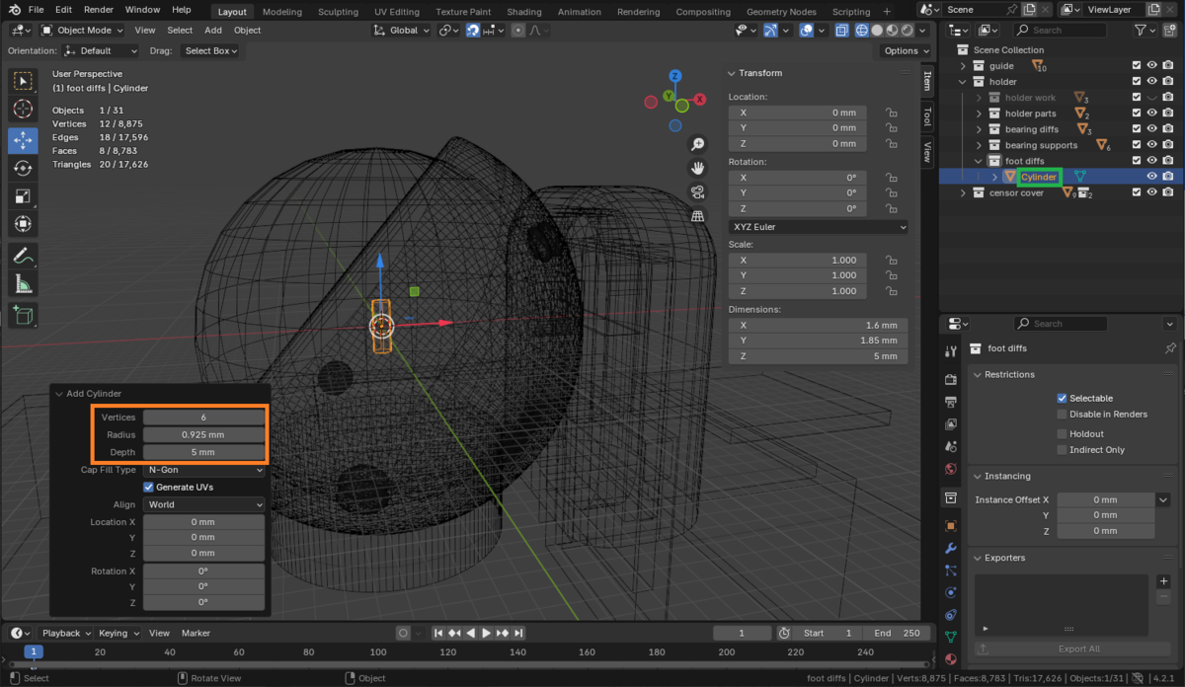Jump to the timeline end frame
The height and width of the screenshot is (687, 1185).
pos(520,633)
